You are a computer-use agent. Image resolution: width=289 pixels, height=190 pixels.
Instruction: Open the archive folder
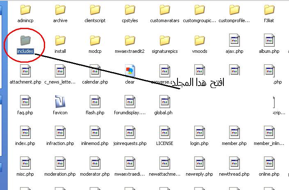tap(60, 10)
